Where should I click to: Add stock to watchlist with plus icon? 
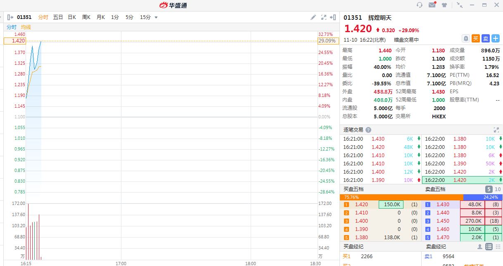[x=496, y=38]
